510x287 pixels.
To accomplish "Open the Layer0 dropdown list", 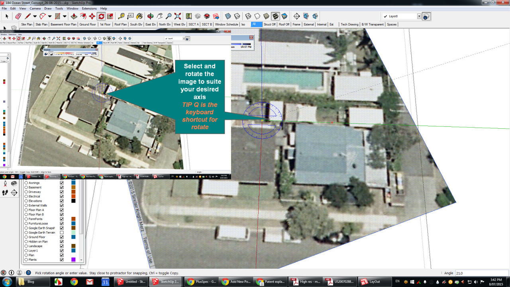I will tap(419, 16).
